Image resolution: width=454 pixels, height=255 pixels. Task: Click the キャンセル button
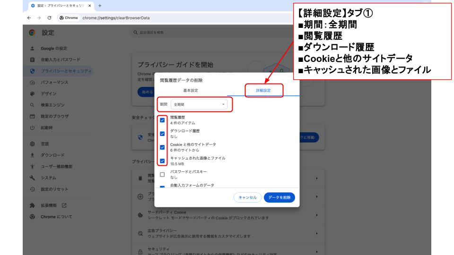(247, 197)
